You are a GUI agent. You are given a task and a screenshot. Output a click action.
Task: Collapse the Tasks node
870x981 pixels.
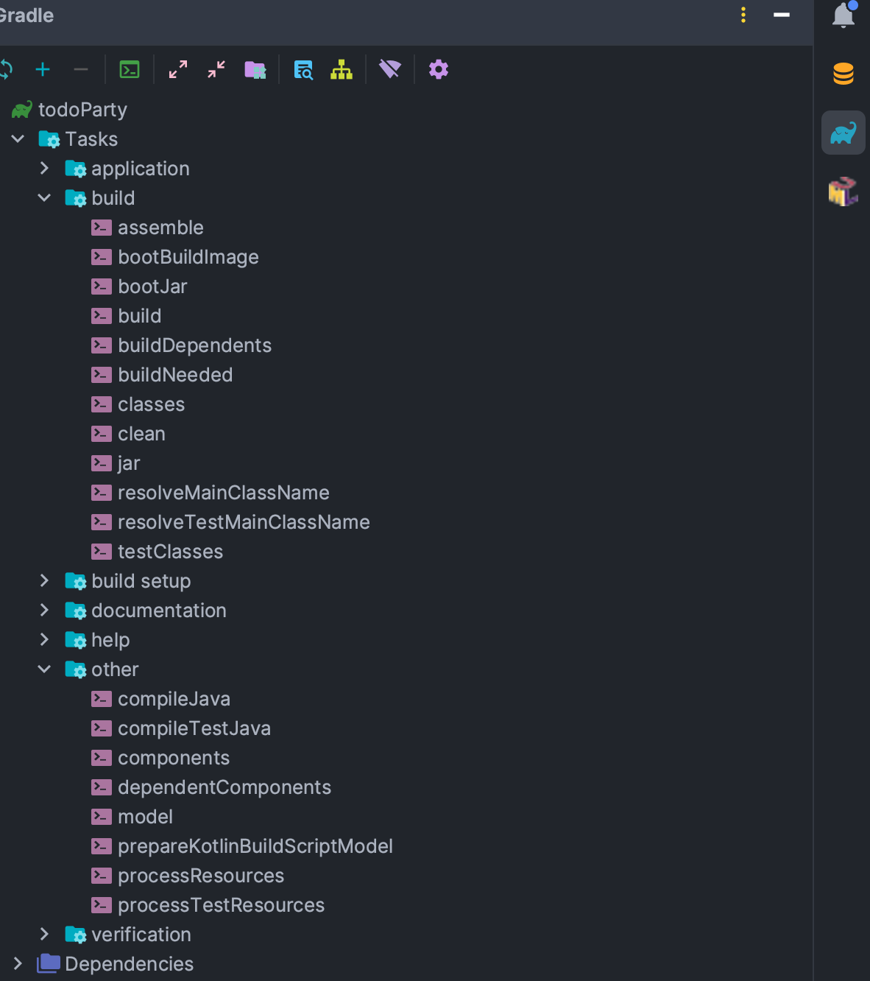pos(18,139)
